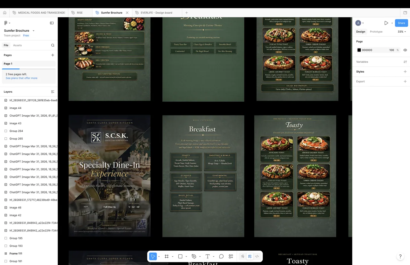This screenshot has height=265, width=410.
Task: Open a new tab with the plus
Action: pyautogui.click(x=186, y=13)
